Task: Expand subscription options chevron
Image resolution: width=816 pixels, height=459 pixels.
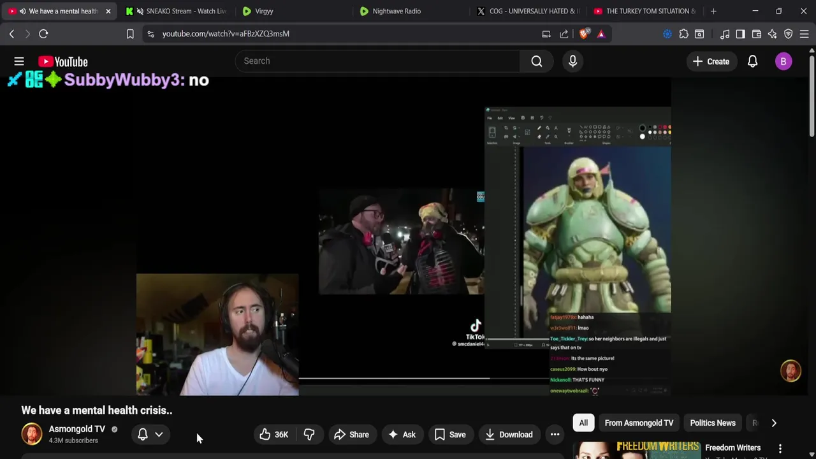Action: point(159,434)
